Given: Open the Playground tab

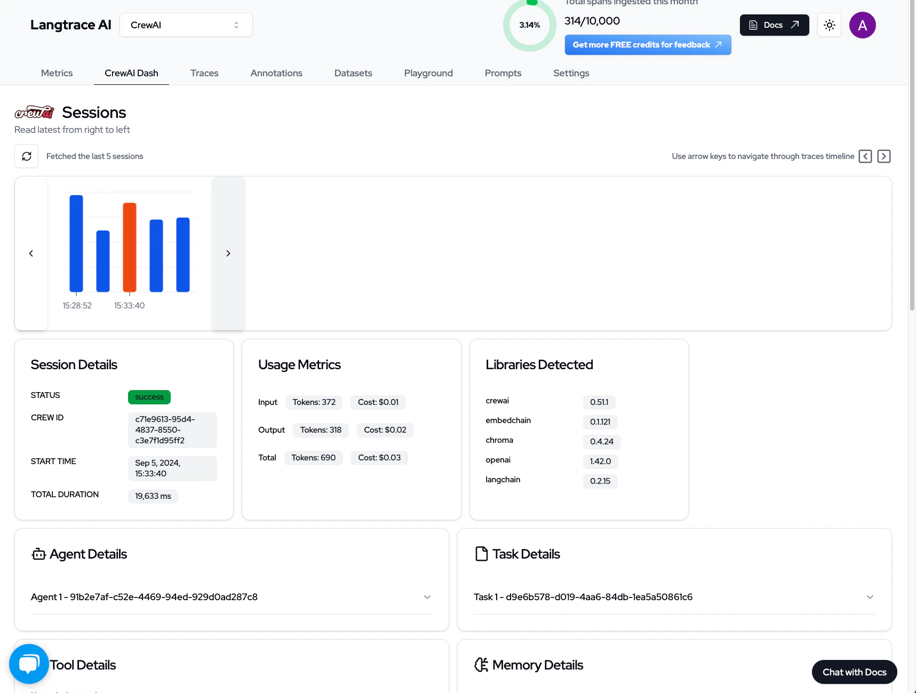Looking at the screenshot, I should click(428, 73).
